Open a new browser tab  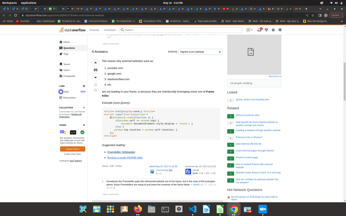(x=306, y=9)
